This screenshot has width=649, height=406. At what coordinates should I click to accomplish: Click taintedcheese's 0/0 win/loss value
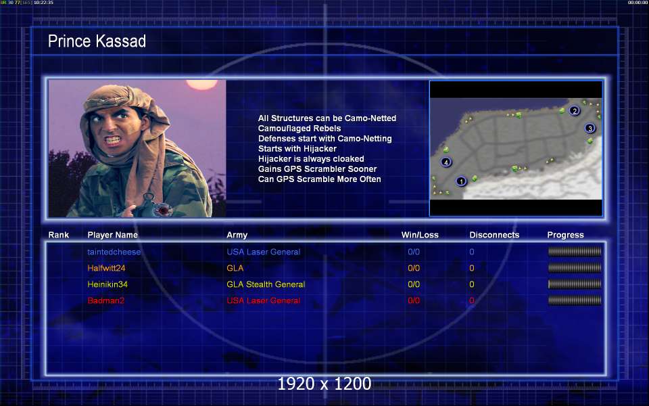(x=414, y=252)
